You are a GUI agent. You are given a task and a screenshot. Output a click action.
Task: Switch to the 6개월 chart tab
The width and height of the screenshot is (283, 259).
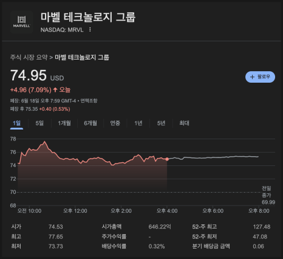[90, 123]
